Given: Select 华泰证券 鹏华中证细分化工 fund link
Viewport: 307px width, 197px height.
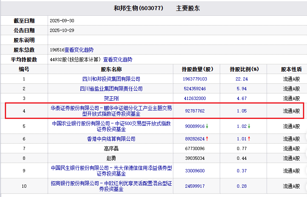Looking at the screenshot, I should point(111,110).
